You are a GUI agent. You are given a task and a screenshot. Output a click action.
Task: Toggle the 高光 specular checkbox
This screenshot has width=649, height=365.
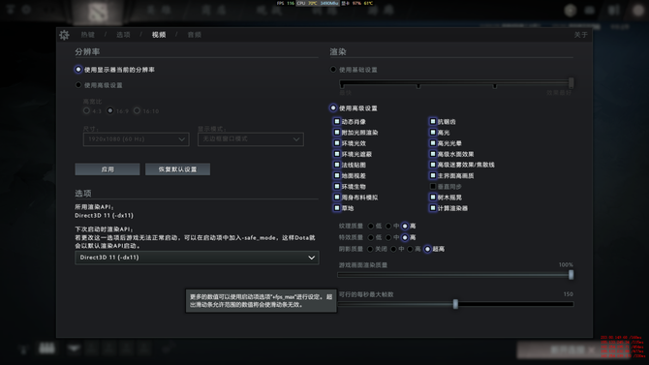pyautogui.click(x=433, y=133)
